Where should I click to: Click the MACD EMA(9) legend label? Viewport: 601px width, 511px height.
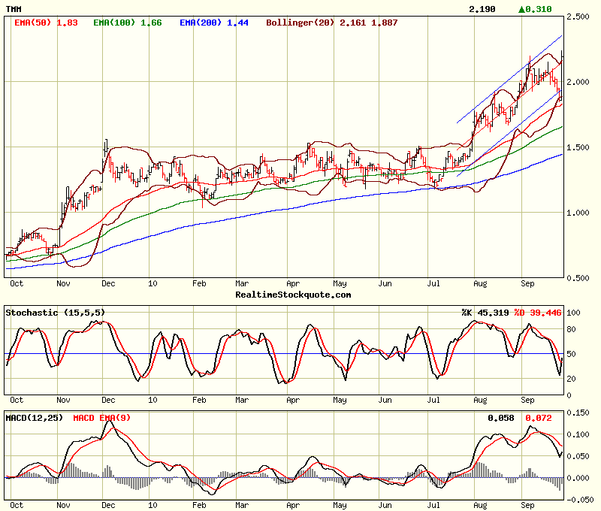pyautogui.click(x=102, y=418)
